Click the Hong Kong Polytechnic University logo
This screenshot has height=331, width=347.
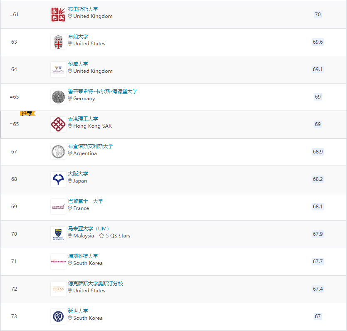pos(58,124)
